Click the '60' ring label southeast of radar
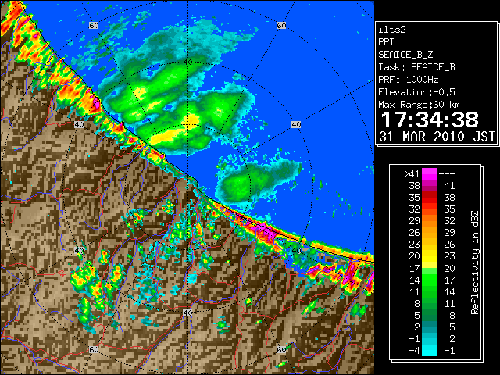The image size is (500, 375). click(281, 350)
